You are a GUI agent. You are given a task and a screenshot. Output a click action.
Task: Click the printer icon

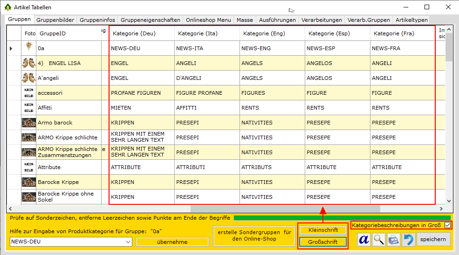click(x=394, y=240)
